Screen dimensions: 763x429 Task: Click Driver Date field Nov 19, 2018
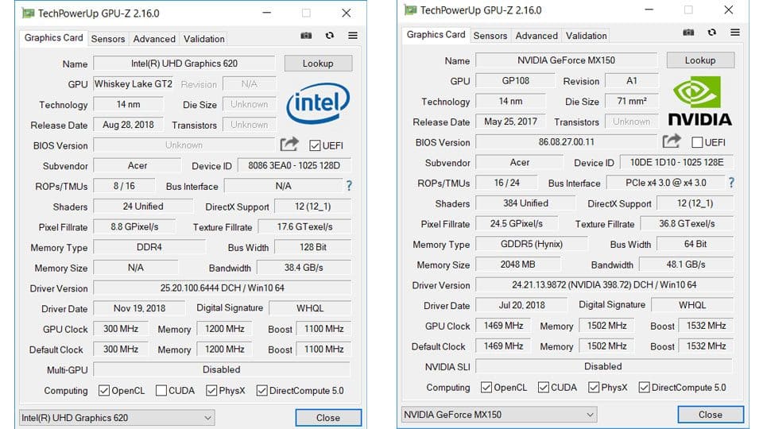139,308
